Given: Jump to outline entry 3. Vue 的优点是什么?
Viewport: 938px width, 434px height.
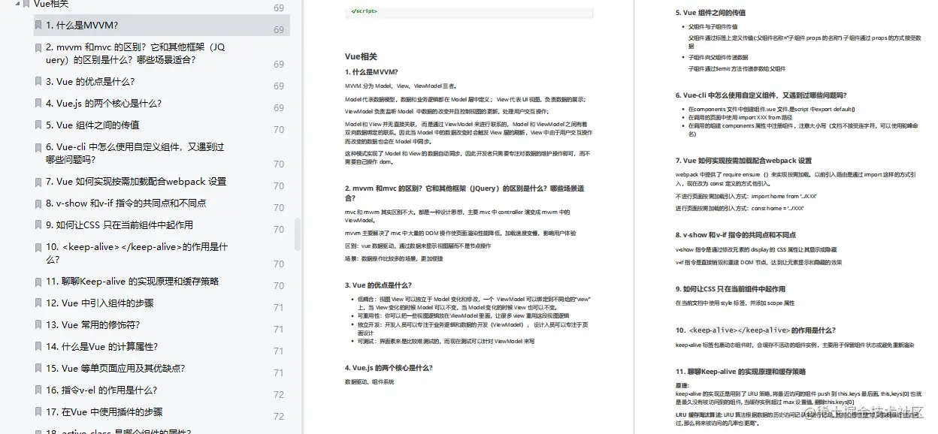Looking at the screenshot, I should pos(90,82).
